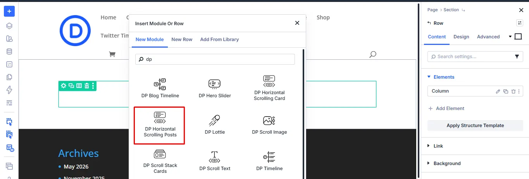This screenshot has width=529, height=179.
Task: Select the New Module tab
Action: (150, 40)
